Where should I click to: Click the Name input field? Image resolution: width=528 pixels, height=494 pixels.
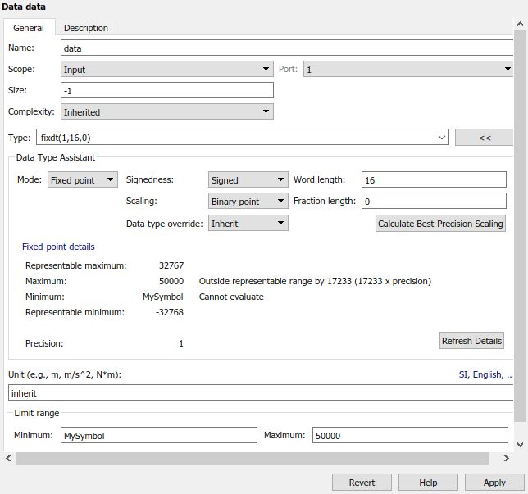coord(286,48)
